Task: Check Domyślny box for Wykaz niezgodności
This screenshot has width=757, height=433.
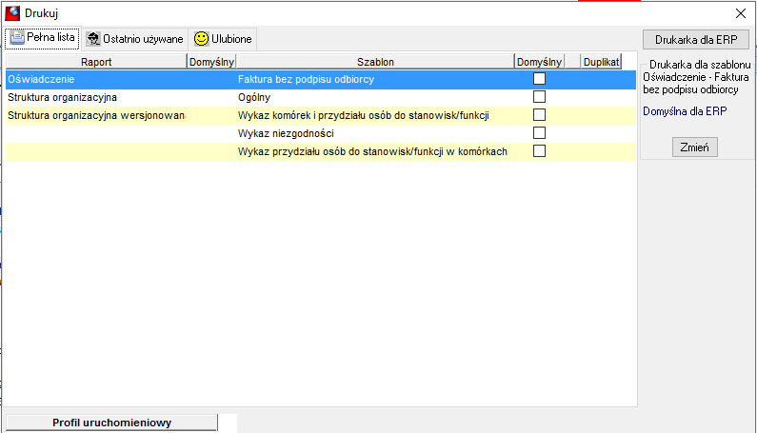Action: point(539,132)
